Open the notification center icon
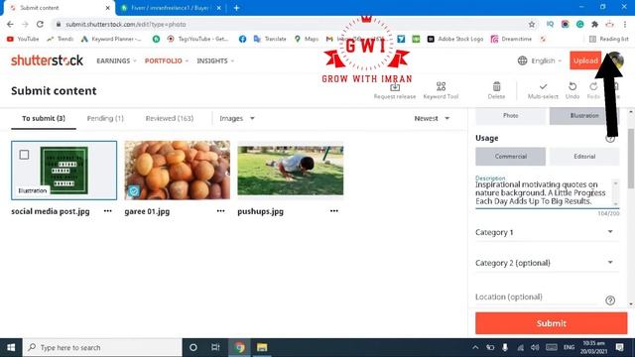 click(x=619, y=347)
